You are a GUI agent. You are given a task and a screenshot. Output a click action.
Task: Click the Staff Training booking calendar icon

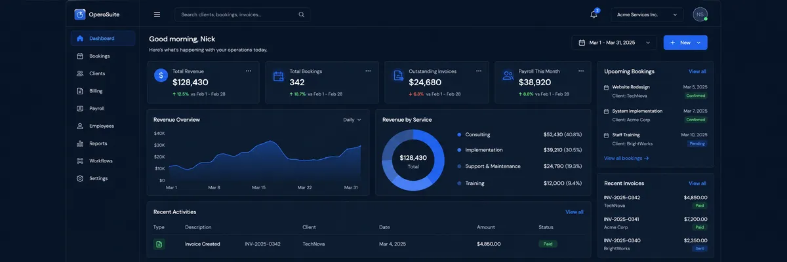(607, 135)
